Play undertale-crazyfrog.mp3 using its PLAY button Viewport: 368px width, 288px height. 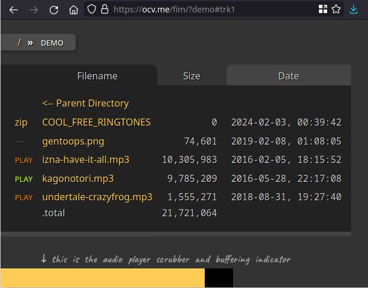24,198
